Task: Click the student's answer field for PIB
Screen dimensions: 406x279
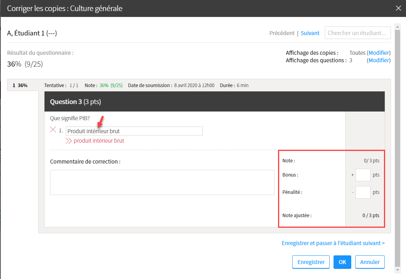Action: point(134,131)
